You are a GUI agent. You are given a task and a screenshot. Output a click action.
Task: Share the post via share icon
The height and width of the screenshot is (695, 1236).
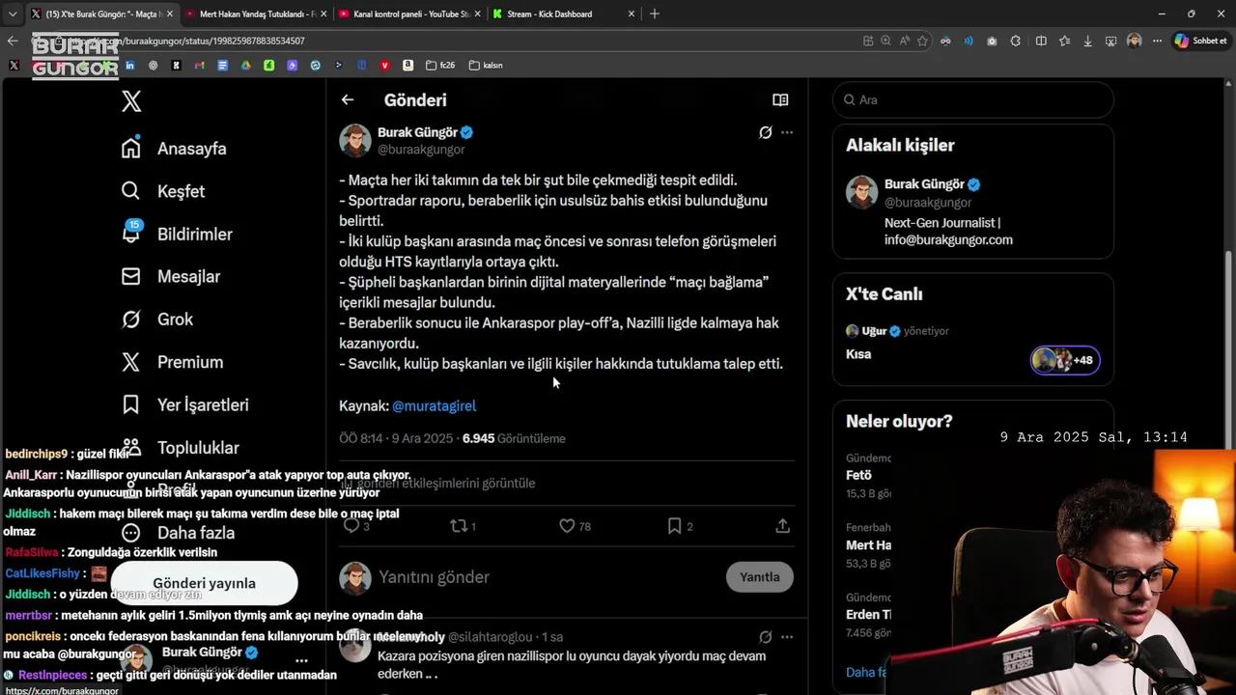782,526
